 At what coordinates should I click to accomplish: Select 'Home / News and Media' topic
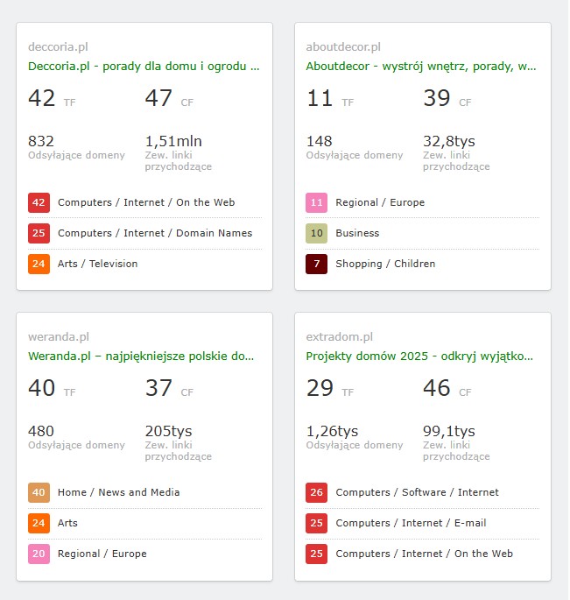(x=118, y=492)
